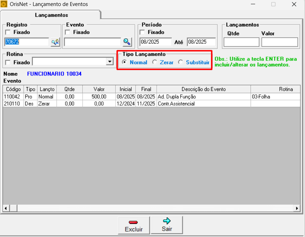
Task: Click the Registro search icon button
Action: click(55, 42)
